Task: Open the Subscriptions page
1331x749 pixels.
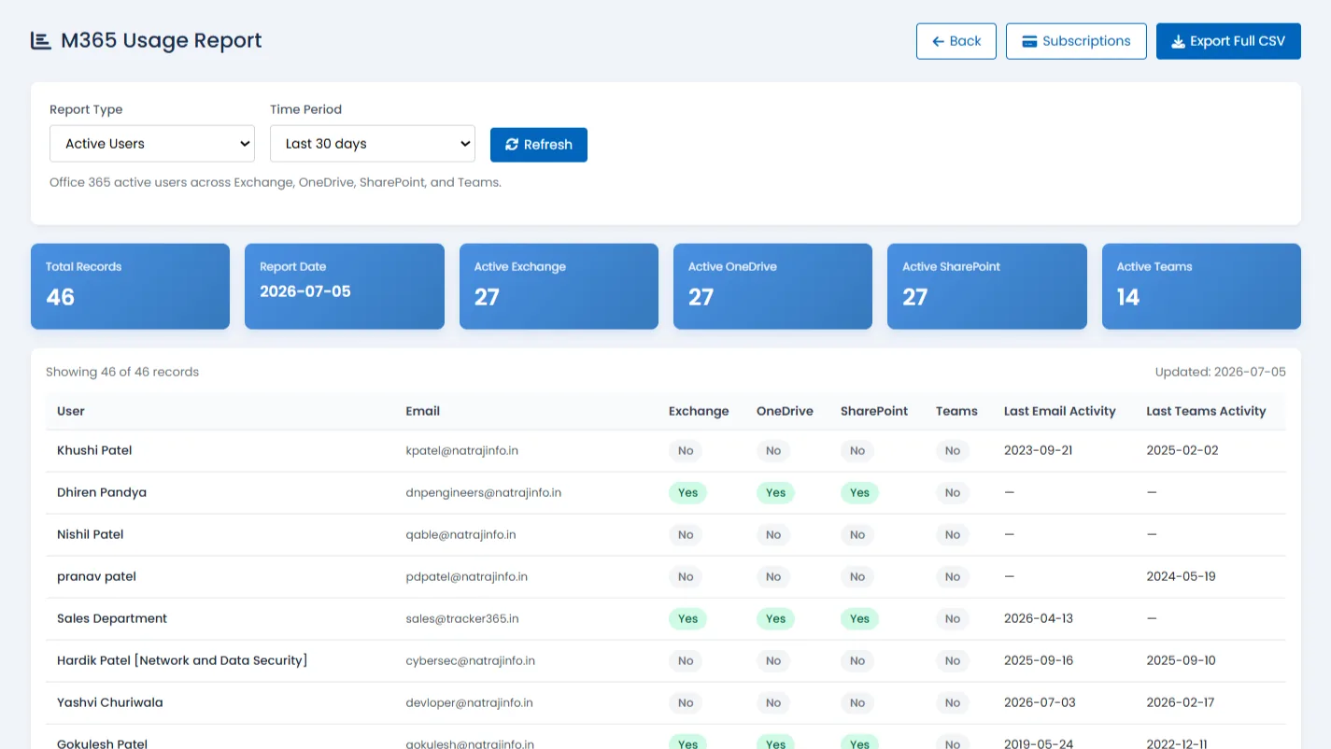Action: click(1076, 41)
